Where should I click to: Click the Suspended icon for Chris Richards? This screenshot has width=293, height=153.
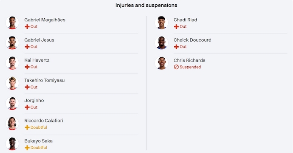(176, 67)
